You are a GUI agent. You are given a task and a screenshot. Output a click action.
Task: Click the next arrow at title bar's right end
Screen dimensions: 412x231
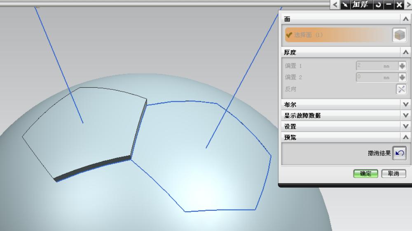click(409, 5)
